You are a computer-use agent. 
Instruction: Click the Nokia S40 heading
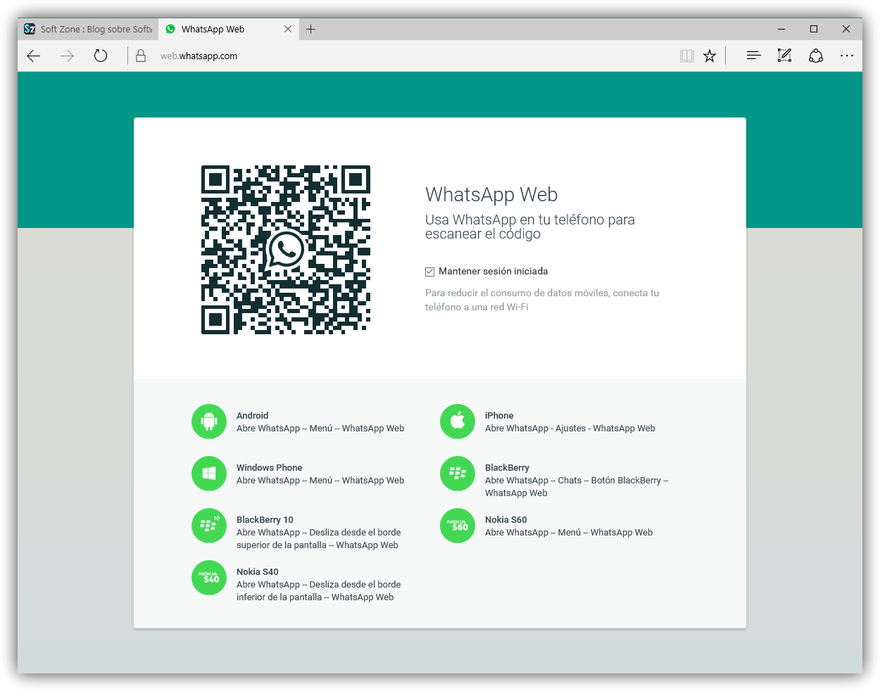point(257,572)
